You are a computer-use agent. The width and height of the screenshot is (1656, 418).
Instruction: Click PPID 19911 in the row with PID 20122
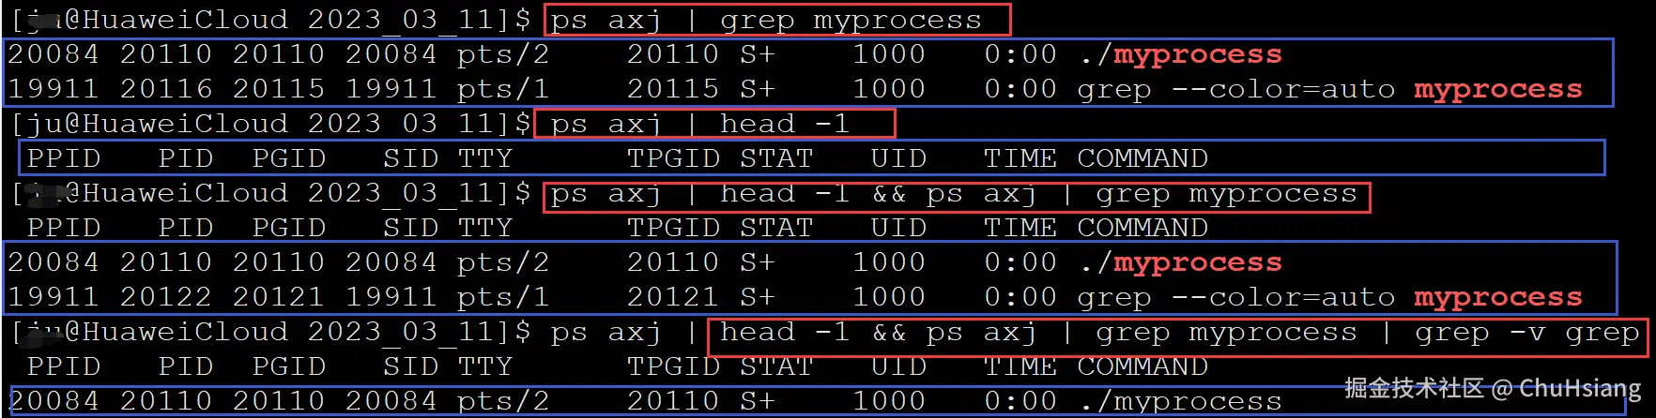(53, 297)
